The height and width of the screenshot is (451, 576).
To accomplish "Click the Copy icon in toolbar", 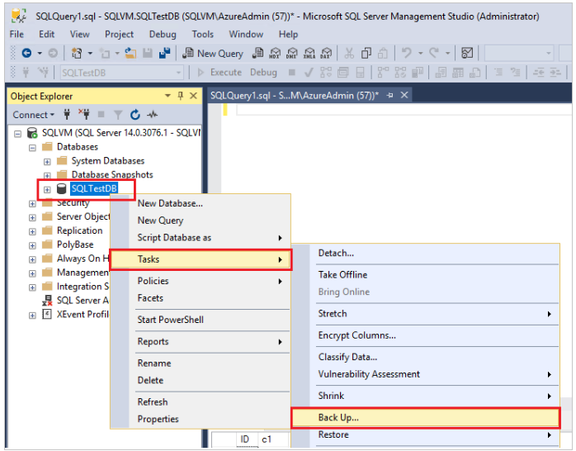I will 366,54.
